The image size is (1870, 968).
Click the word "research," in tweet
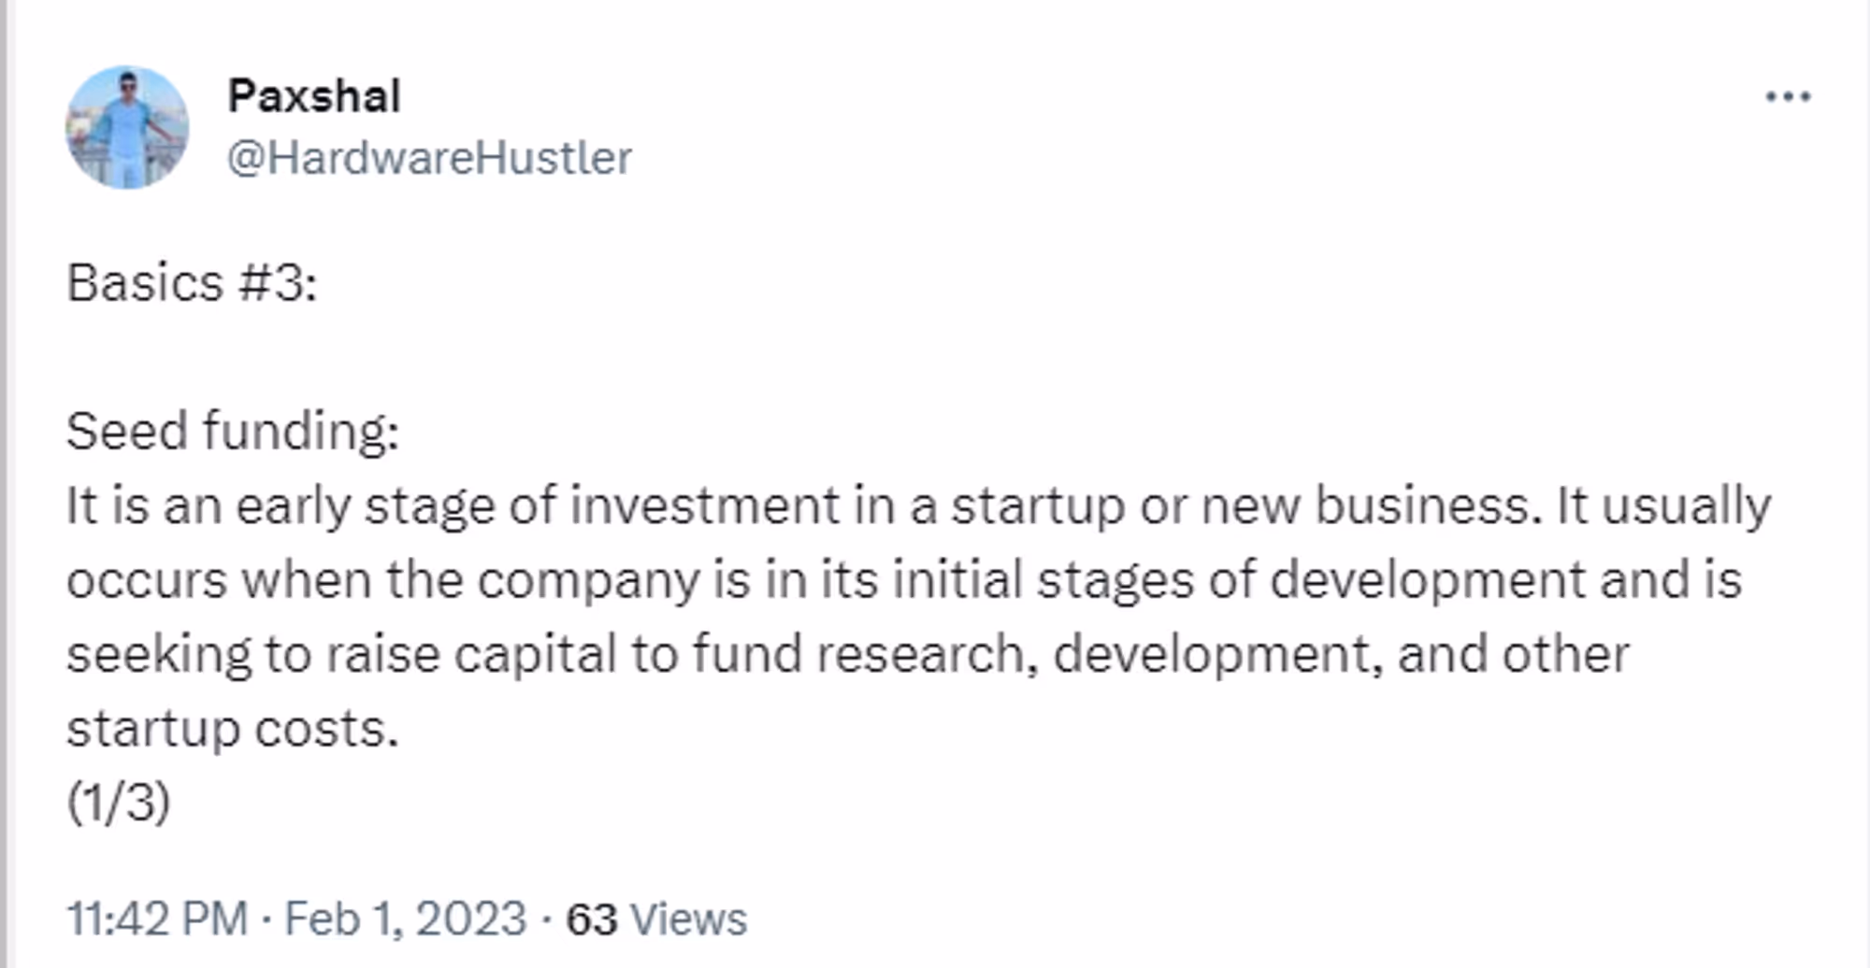click(x=927, y=653)
